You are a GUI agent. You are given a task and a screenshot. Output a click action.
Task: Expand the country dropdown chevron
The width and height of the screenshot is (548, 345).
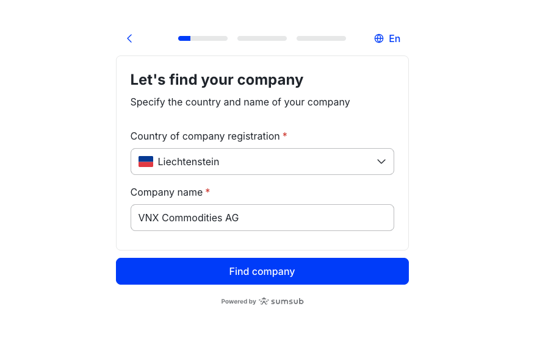click(381, 162)
